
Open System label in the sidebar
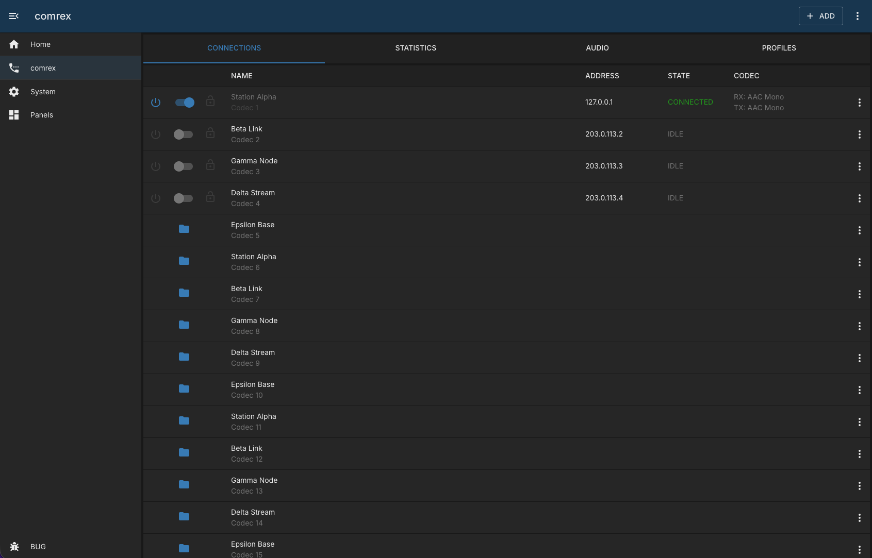pos(43,92)
